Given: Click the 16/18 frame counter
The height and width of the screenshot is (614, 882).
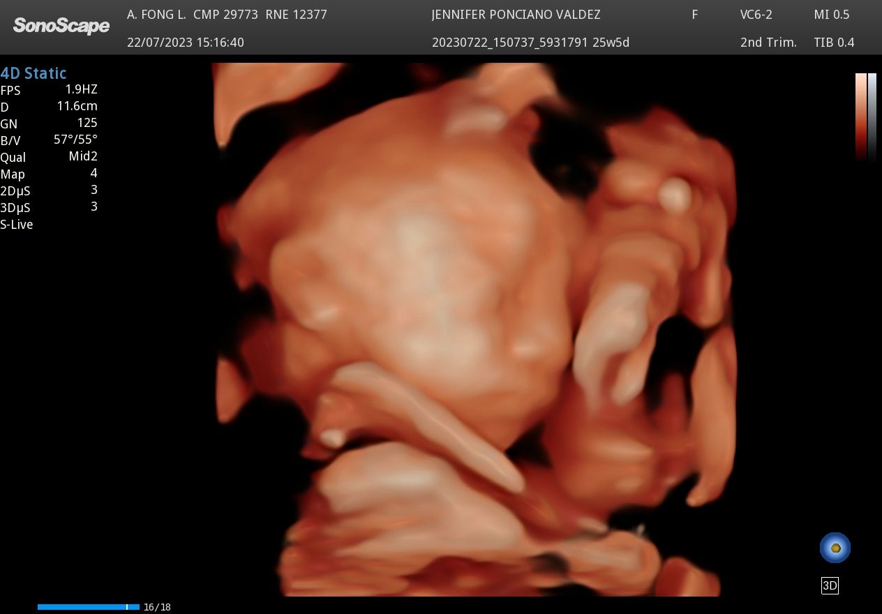Looking at the screenshot, I should point(157,607).
